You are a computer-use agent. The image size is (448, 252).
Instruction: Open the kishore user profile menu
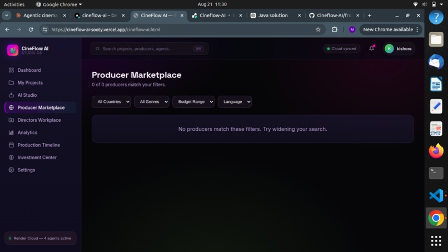[399, 48]
